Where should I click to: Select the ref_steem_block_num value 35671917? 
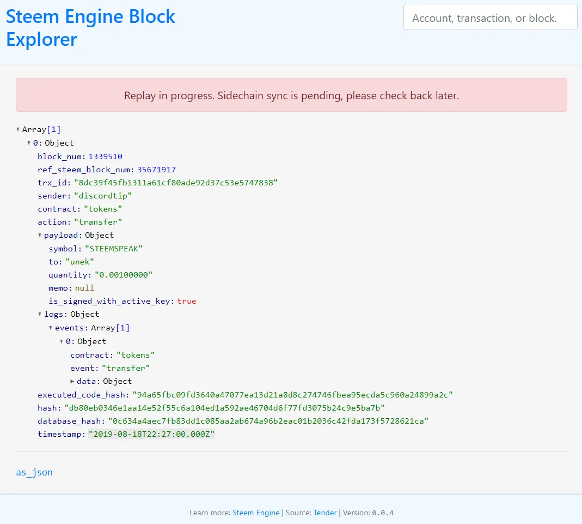click(x=157, y=170)
